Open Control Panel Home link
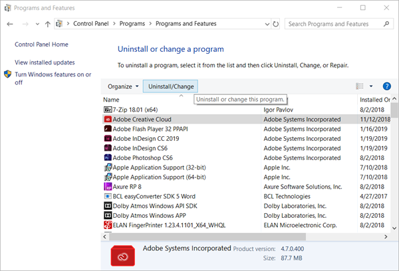The width and height of the screenshot is (399, 271). tap(41, 45)
